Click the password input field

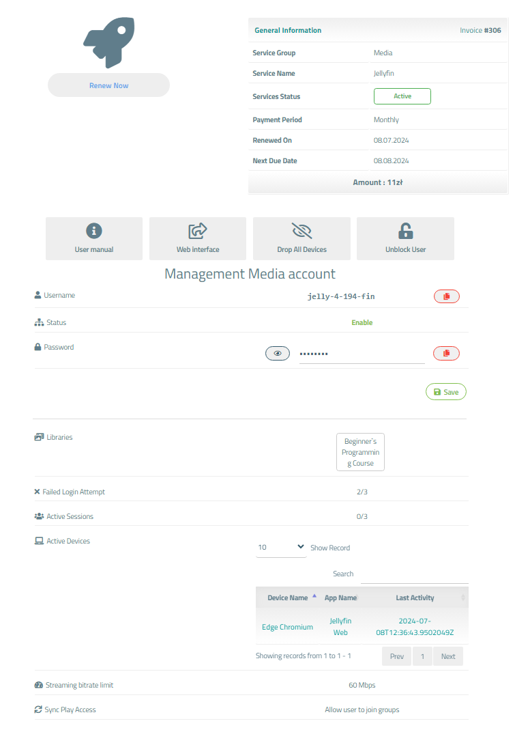coord(362,354)
